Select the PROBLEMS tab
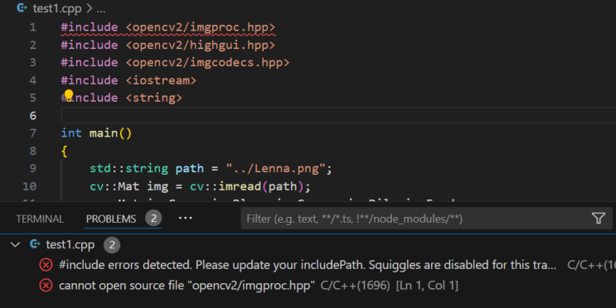 click(x=111, y=219)
